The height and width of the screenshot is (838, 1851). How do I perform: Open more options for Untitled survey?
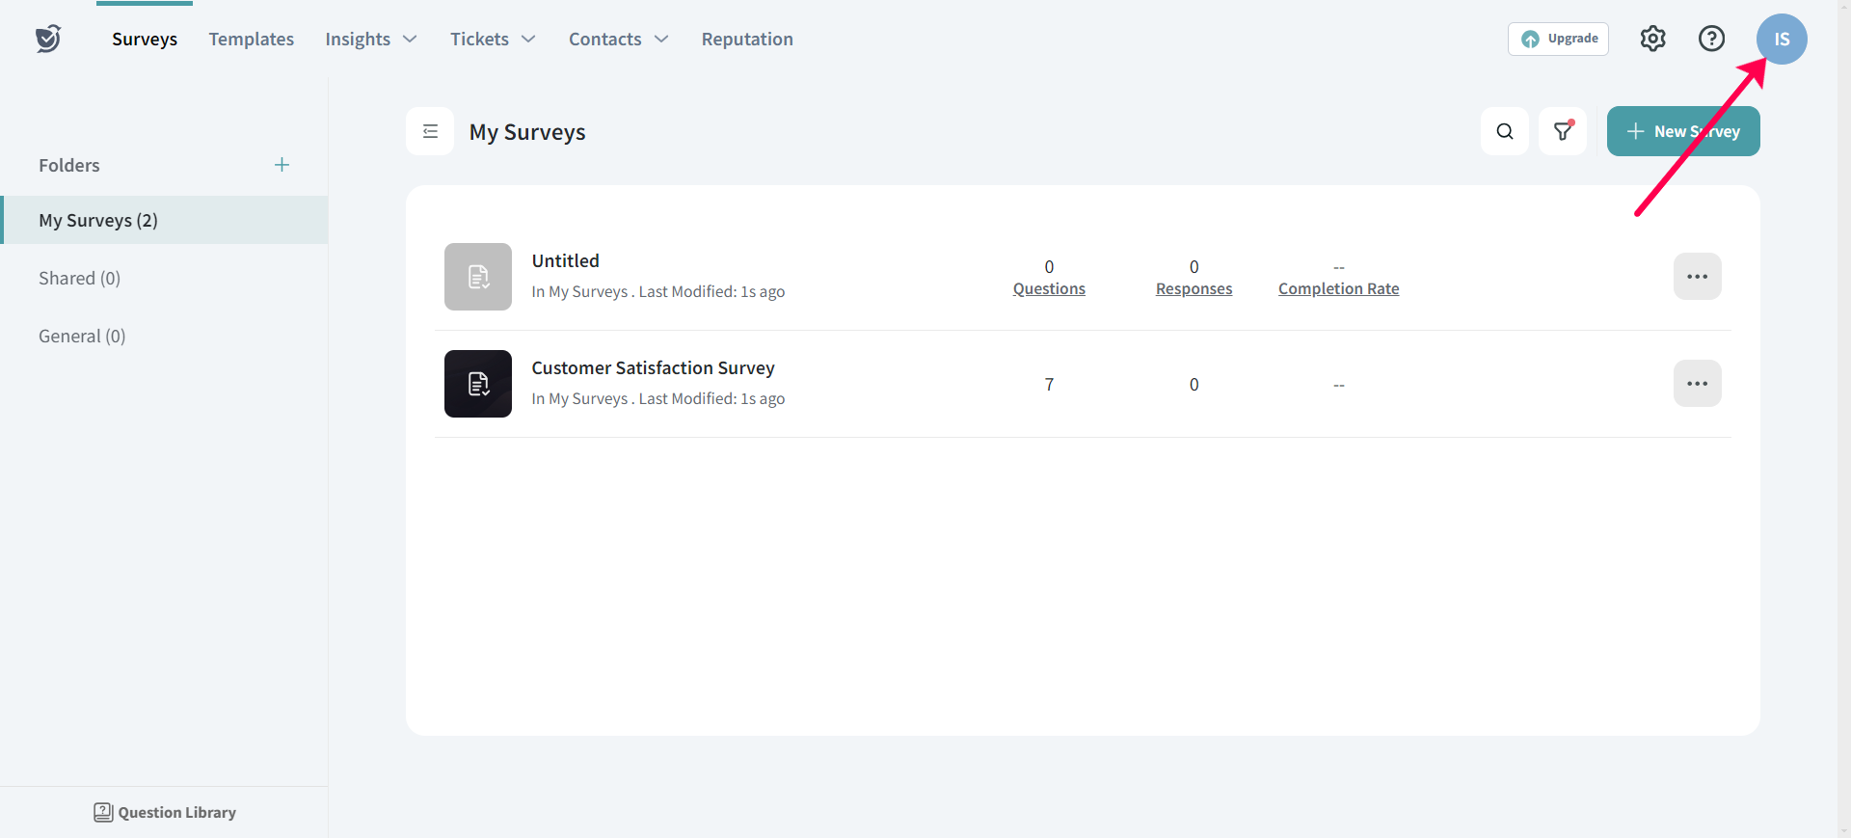pos(1697,277)
